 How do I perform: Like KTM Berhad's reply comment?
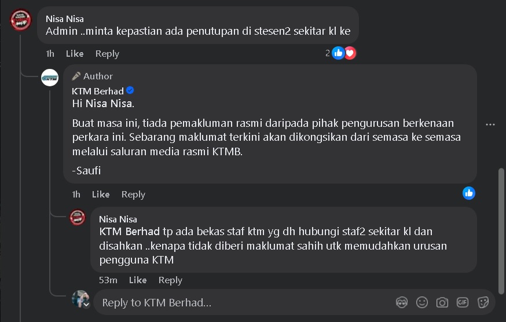click(101, 195)
